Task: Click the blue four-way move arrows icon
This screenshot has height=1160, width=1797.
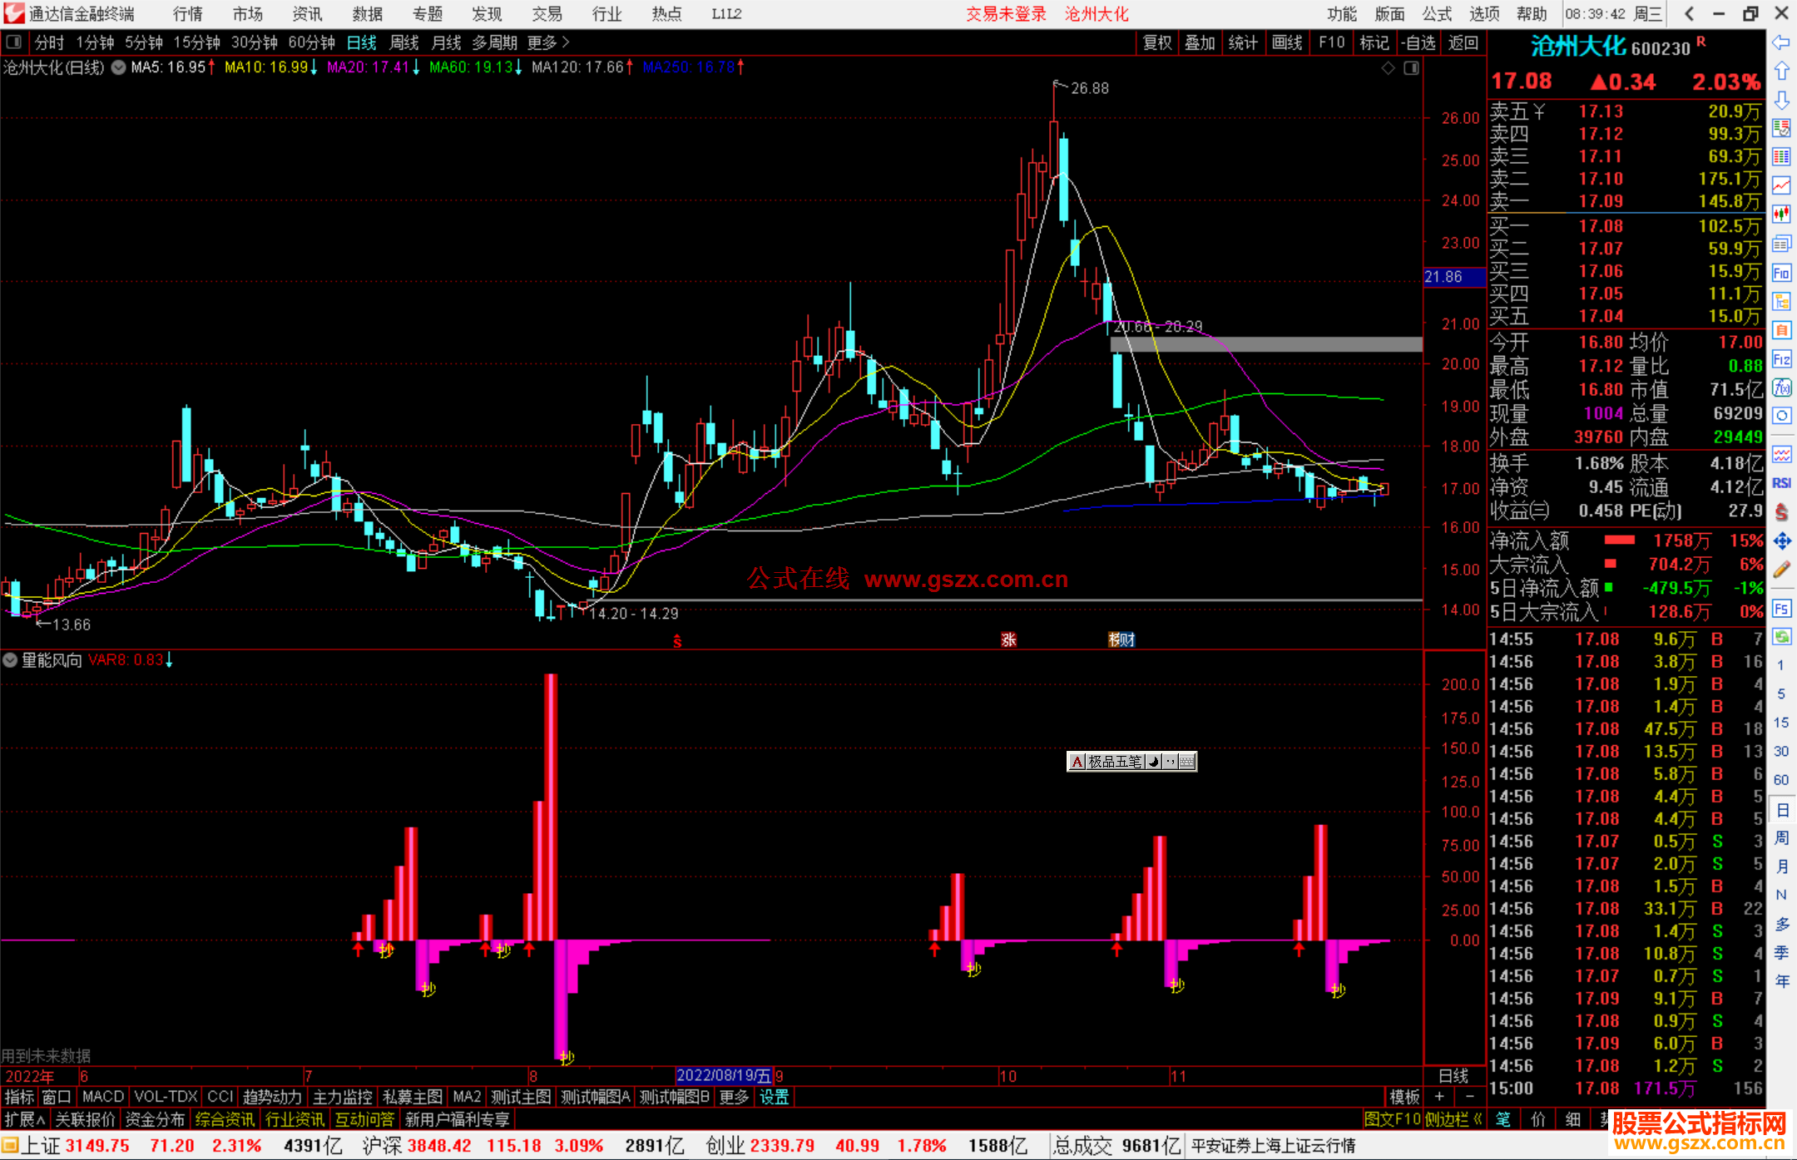Action: click(x=1781, y=541)
